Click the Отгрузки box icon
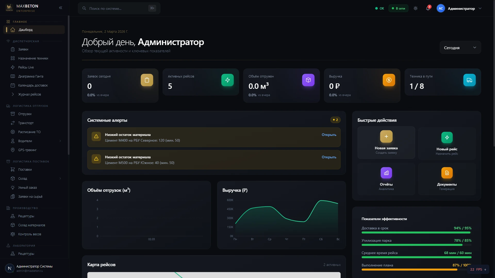 pyautogui.click(x=13, y=114)
